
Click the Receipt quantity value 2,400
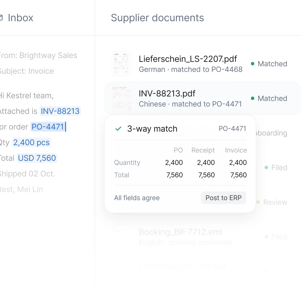pyautogui.click(x=206, y=162)
